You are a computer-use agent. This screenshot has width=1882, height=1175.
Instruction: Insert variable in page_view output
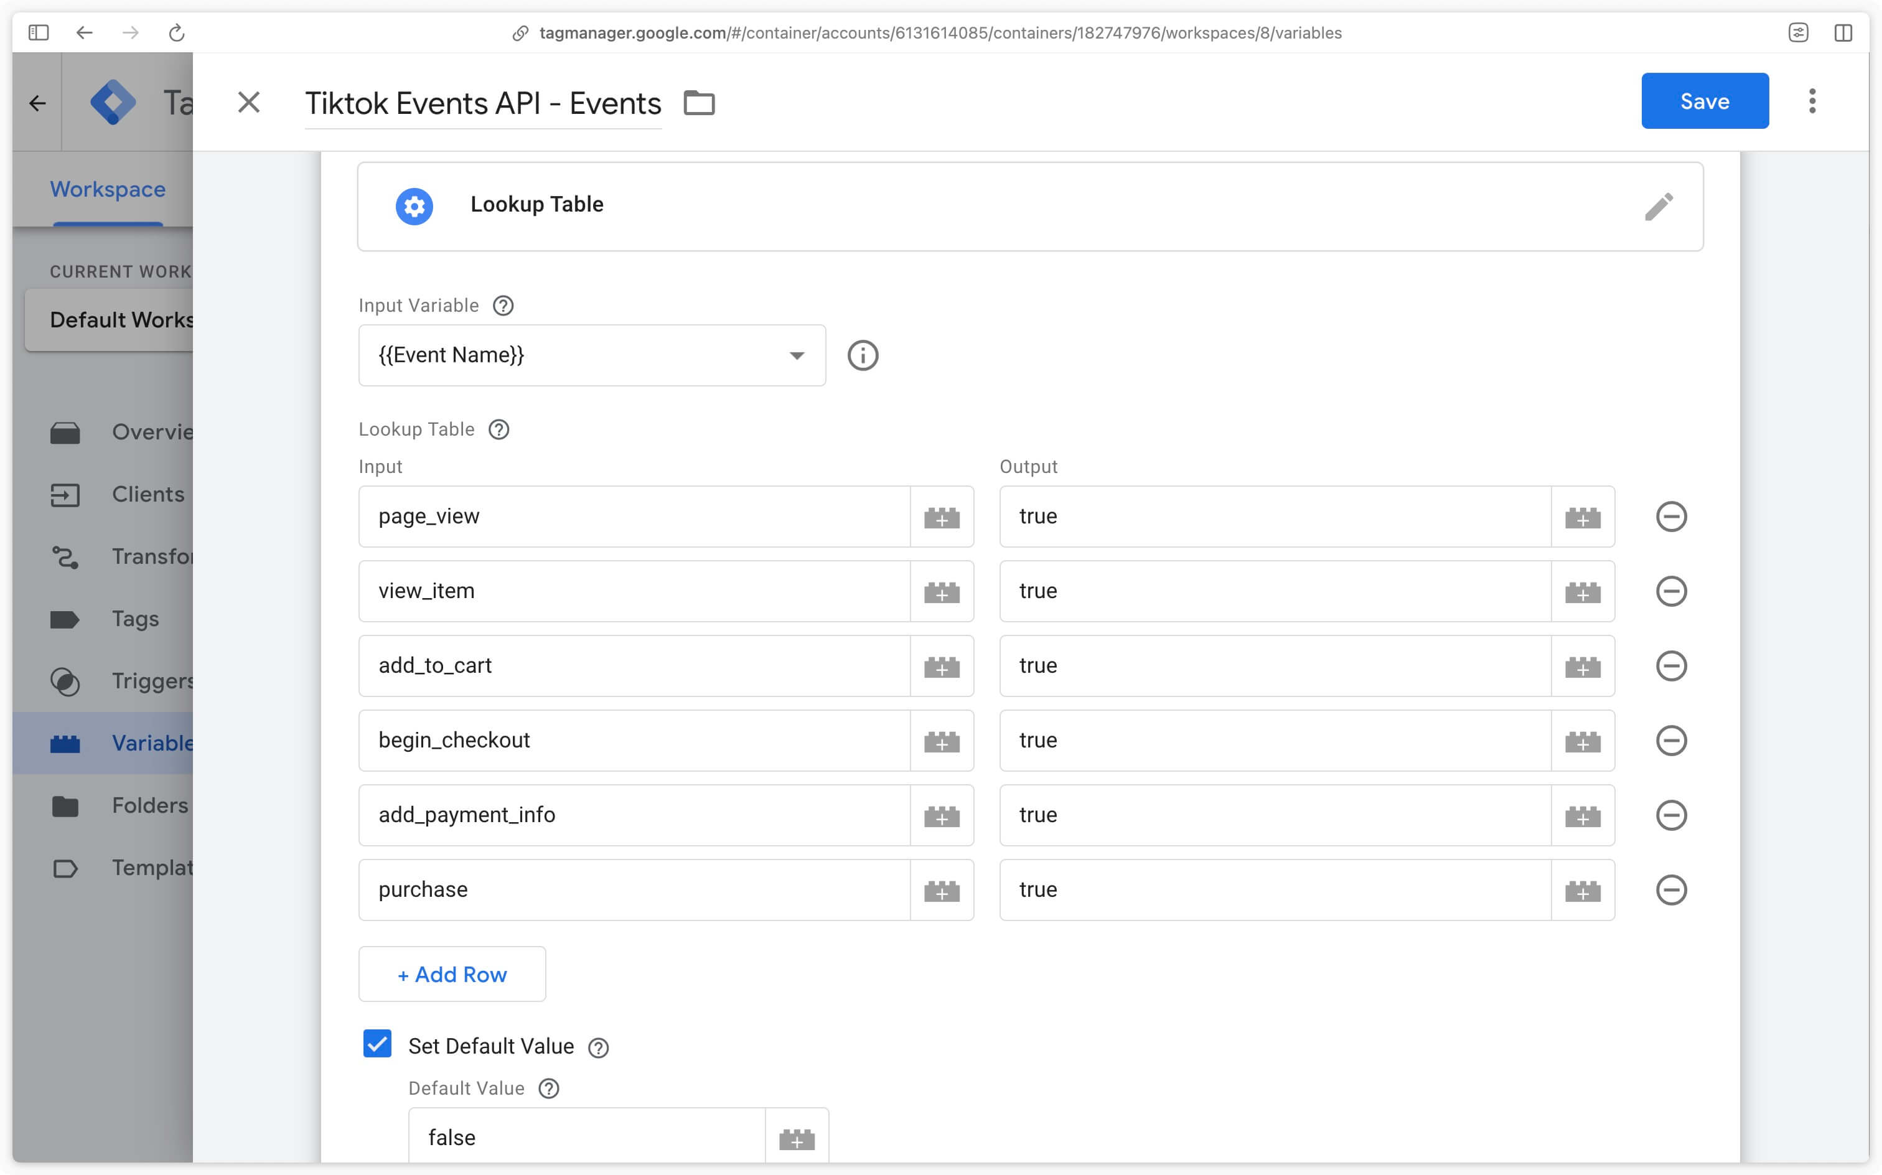1583,517
